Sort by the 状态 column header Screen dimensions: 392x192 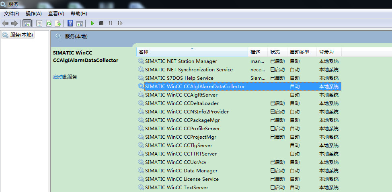pyautogui.click(x=277, y=52)
